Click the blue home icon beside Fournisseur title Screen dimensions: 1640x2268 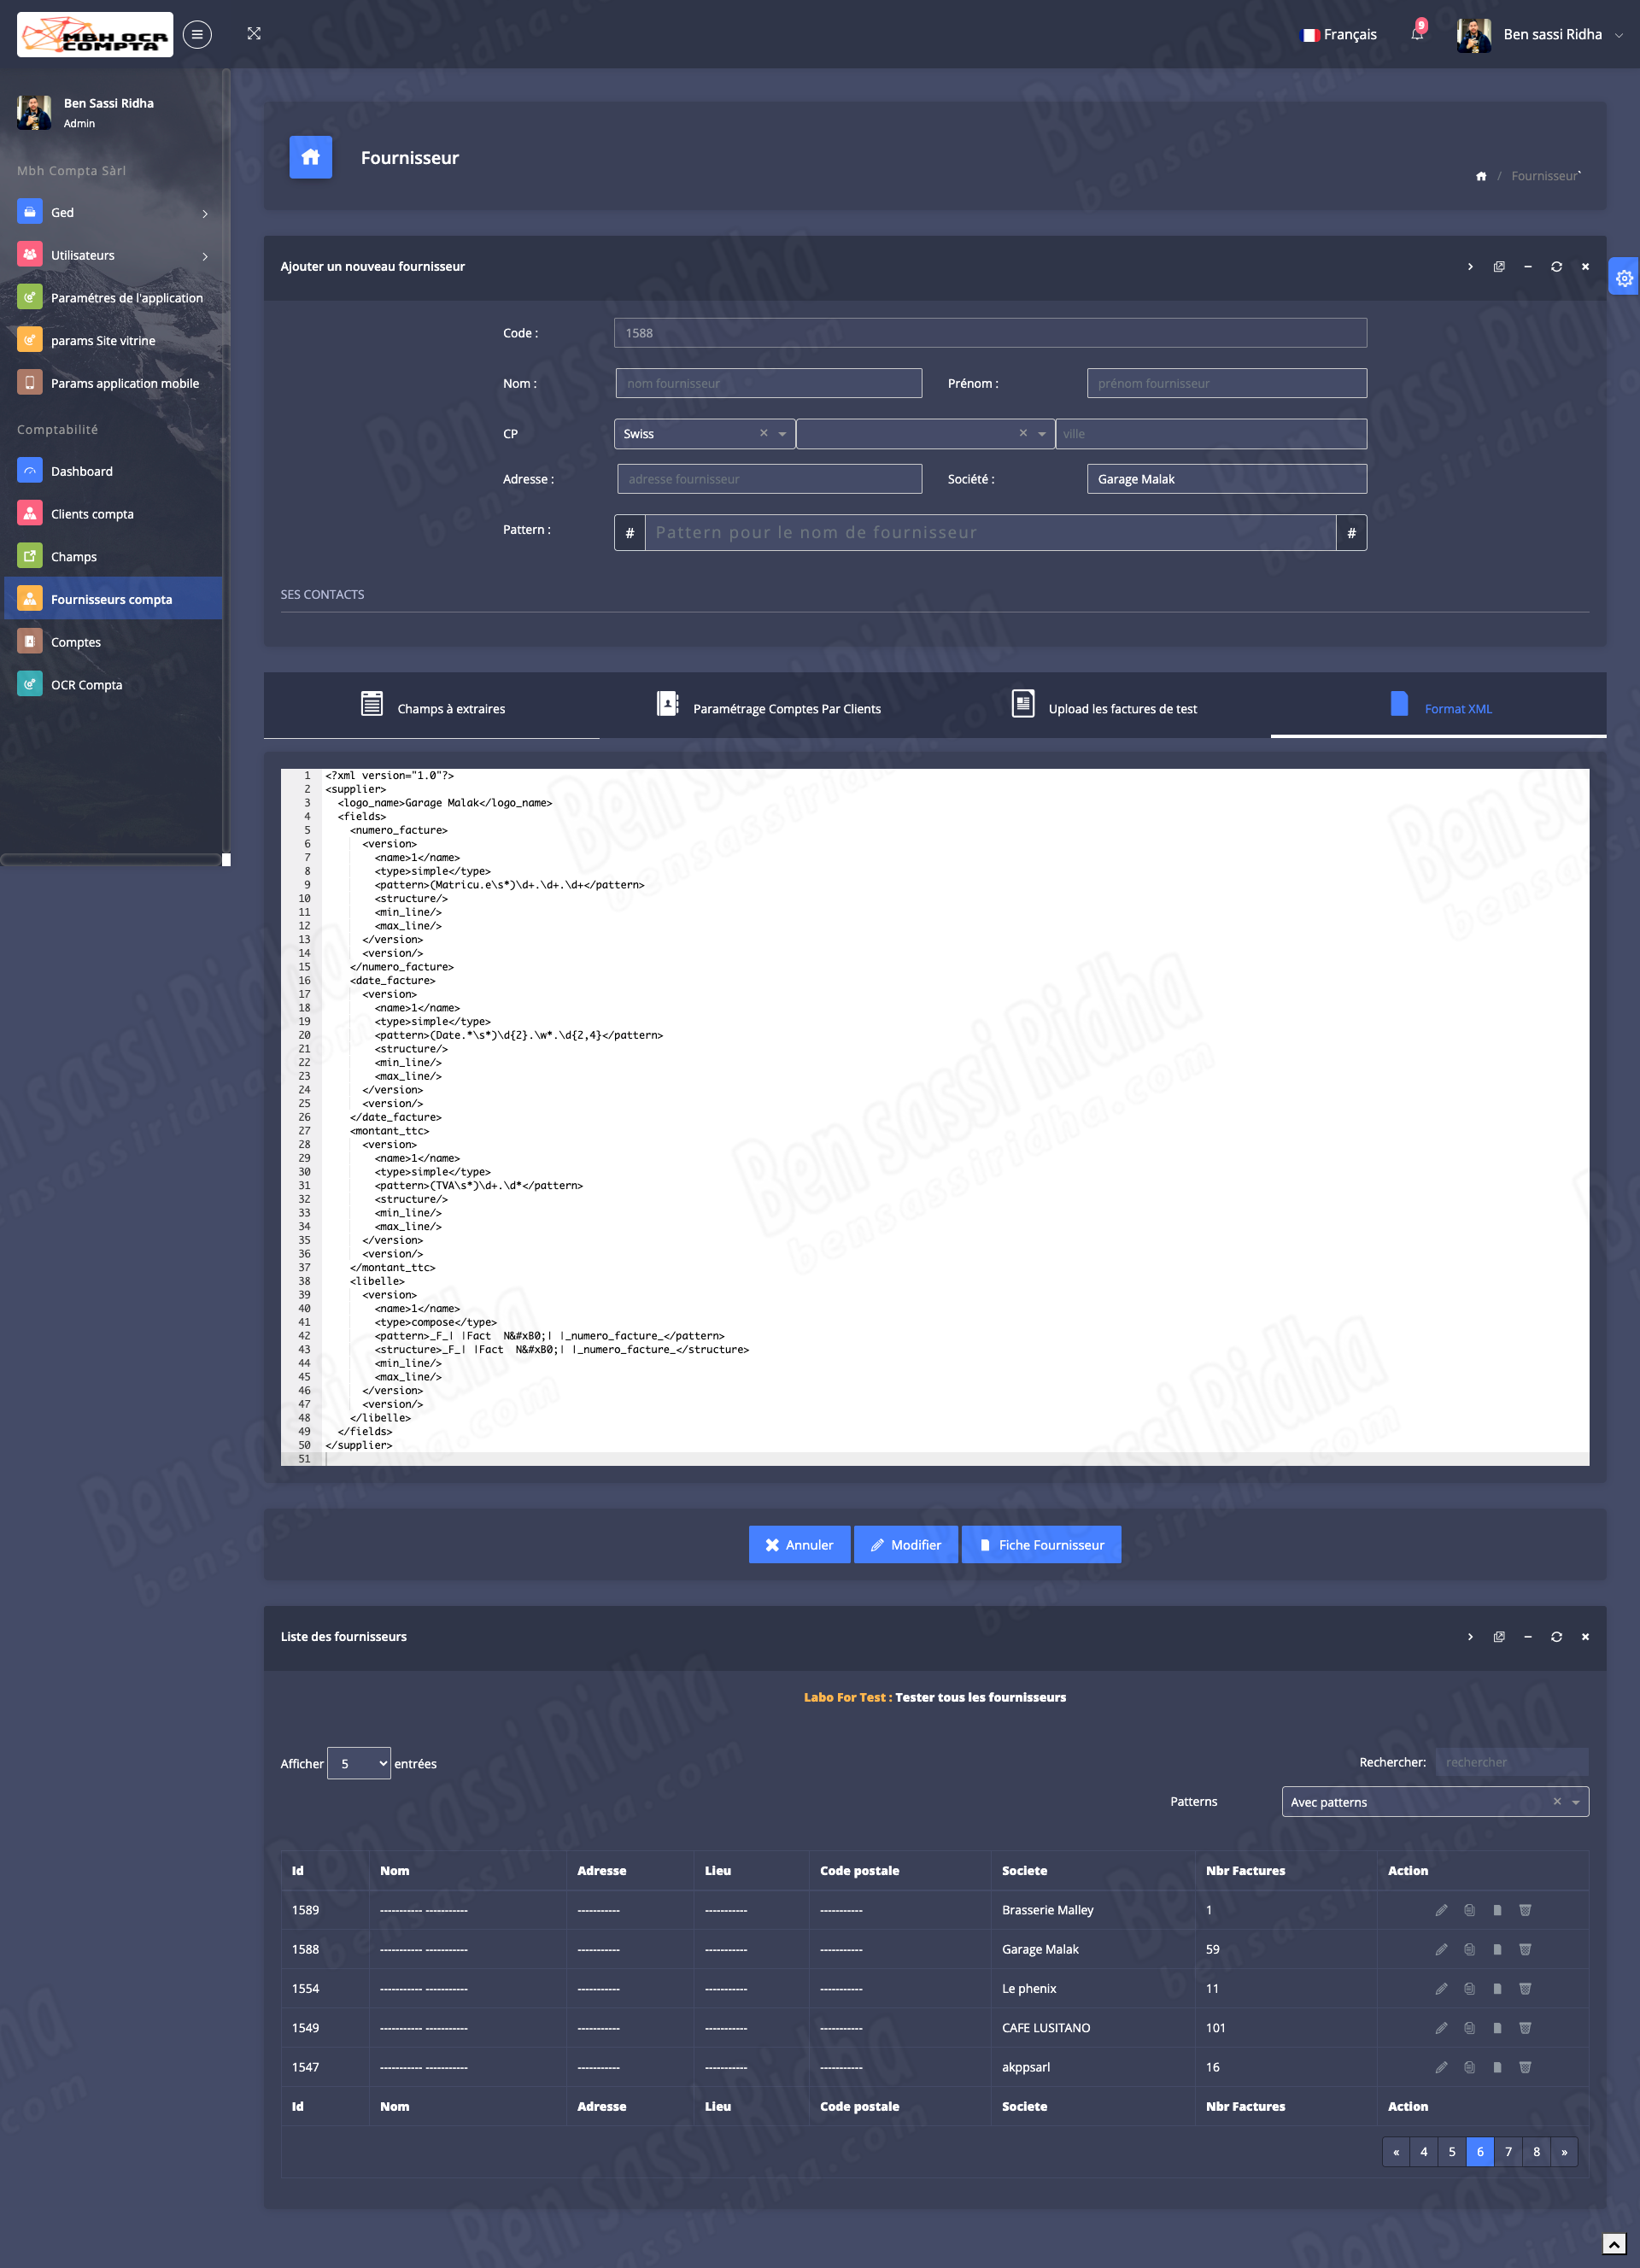pos(310,157)
